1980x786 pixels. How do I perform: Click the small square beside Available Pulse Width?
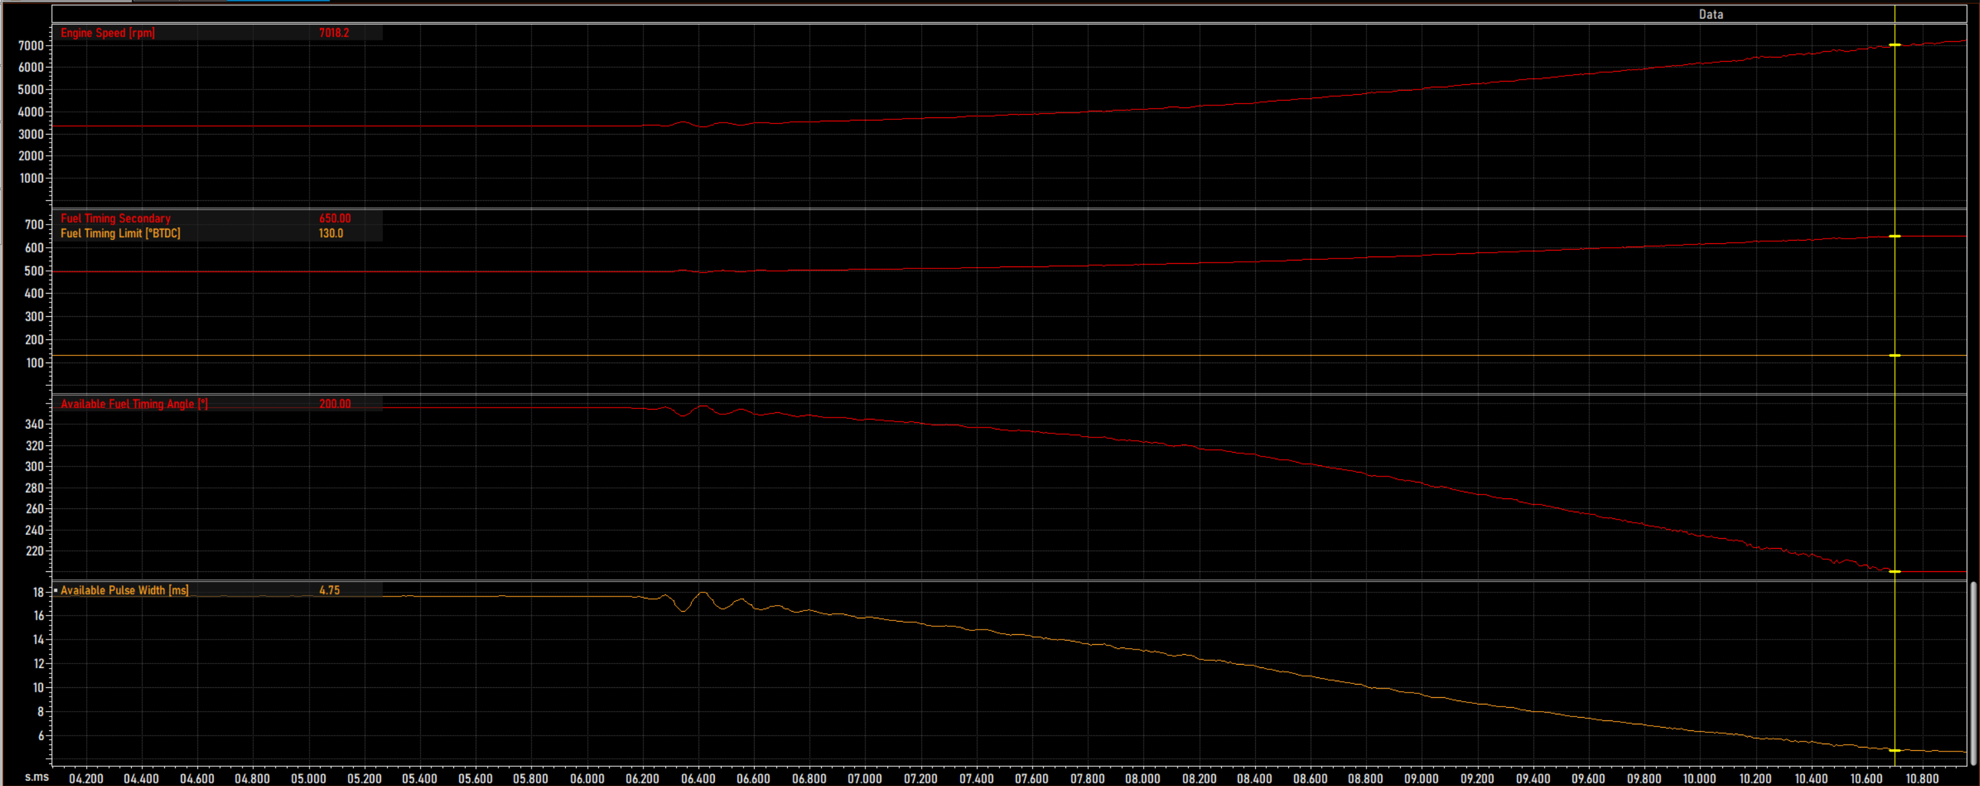point(56,590)
